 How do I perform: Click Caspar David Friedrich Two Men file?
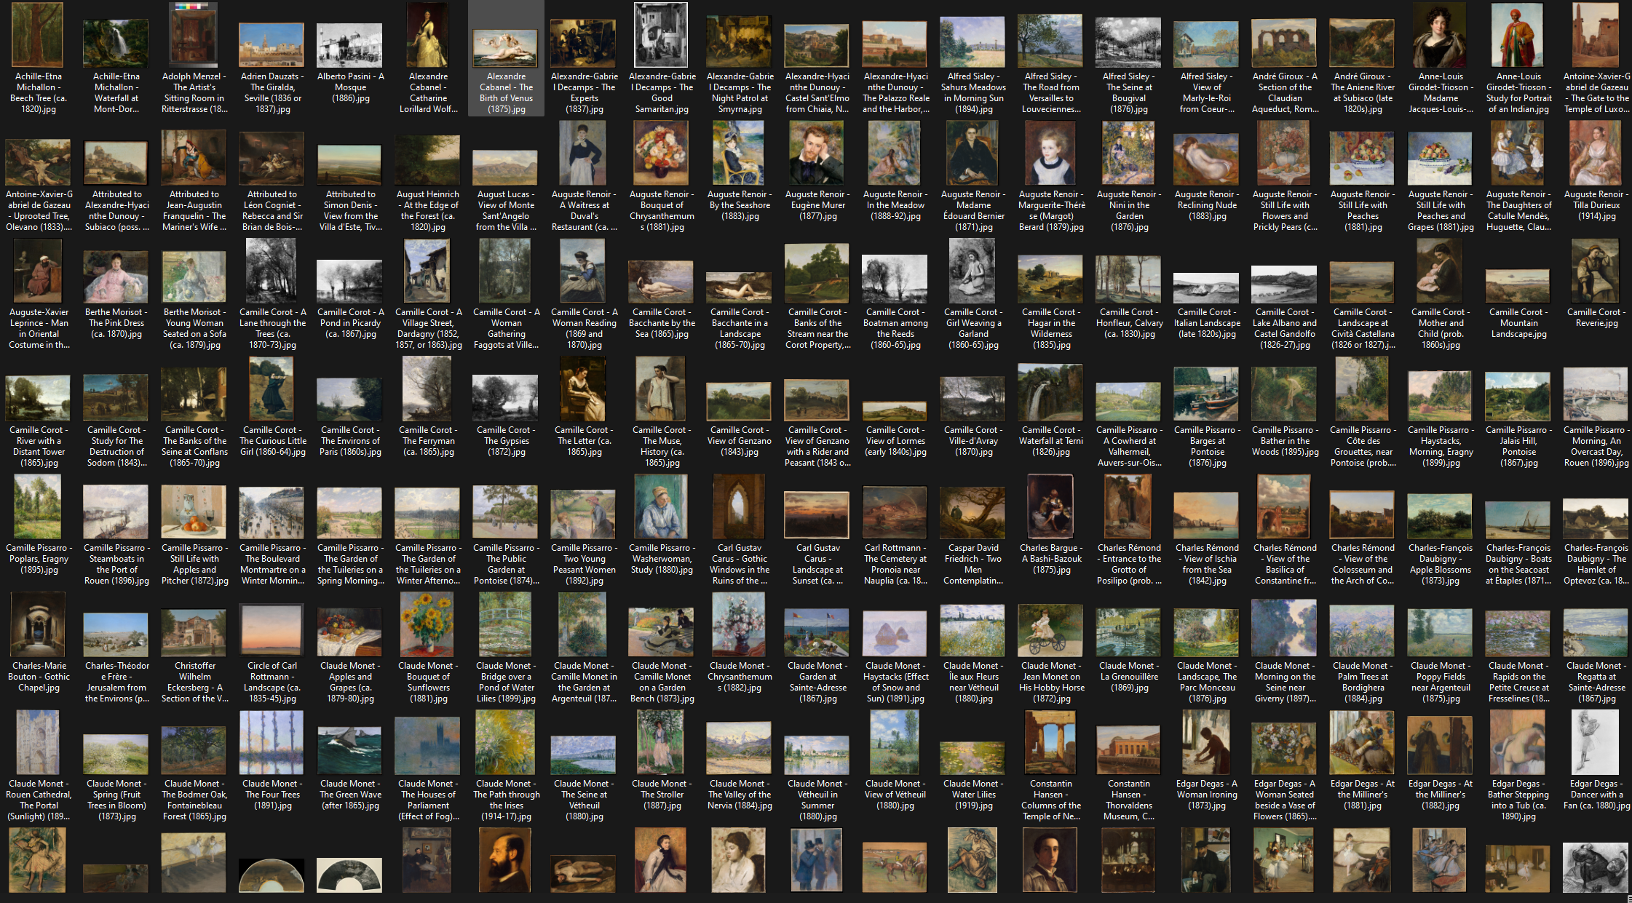tap(973, 512)
